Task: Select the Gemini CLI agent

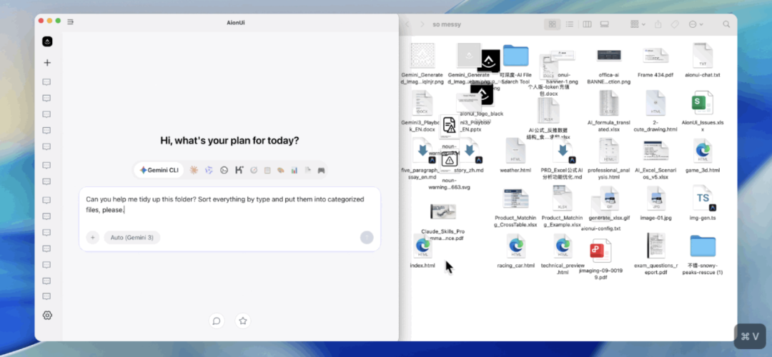Action: tap(159, 170)
